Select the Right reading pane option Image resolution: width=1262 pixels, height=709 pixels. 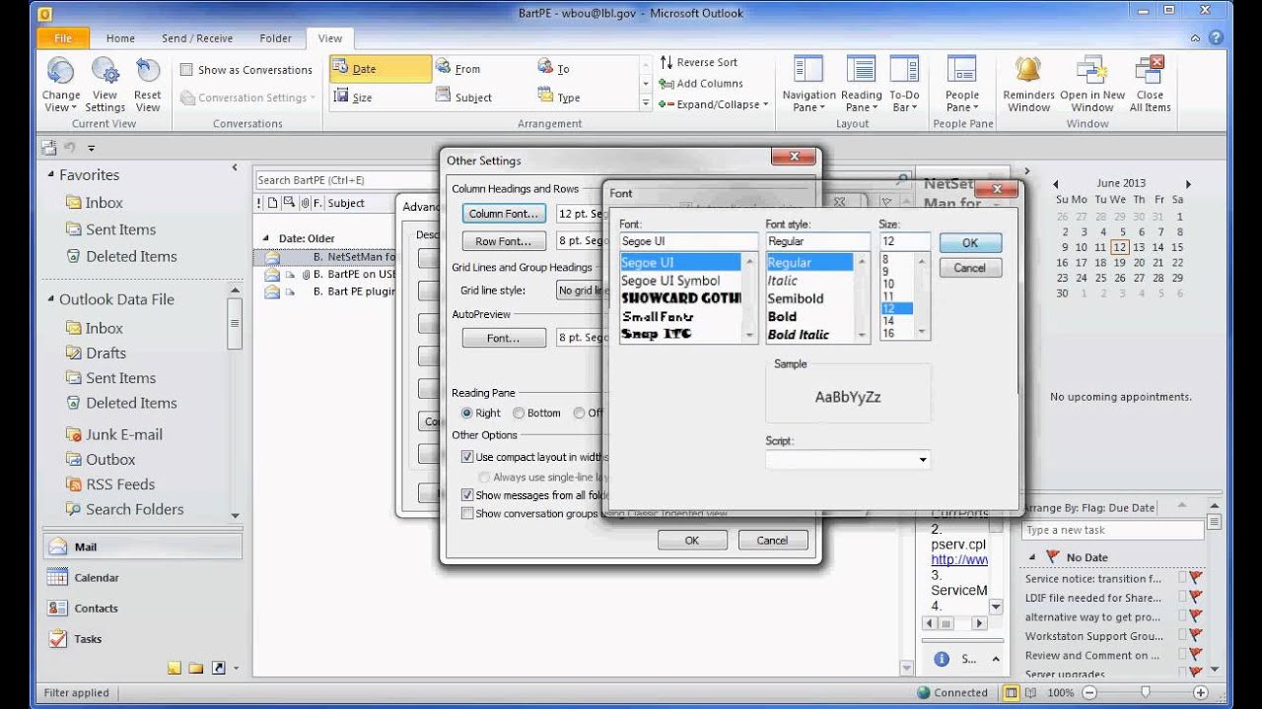point(467,414)
